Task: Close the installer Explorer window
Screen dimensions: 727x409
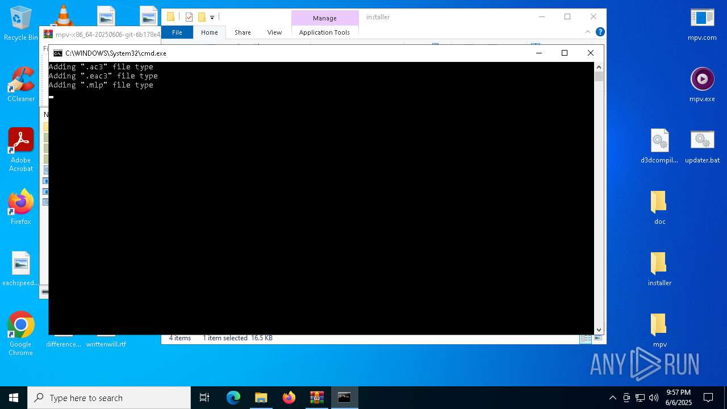Action: click(x=594, y=16)
